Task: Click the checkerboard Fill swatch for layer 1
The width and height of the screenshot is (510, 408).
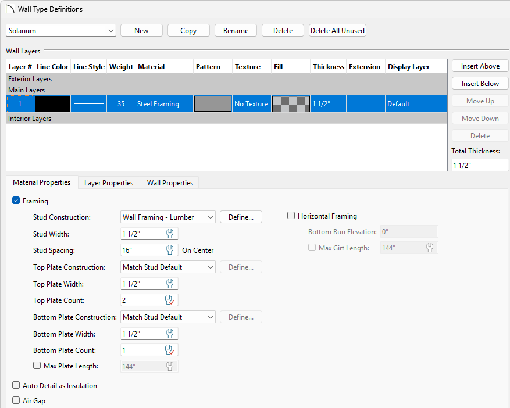Action: (x=290, y=103)
